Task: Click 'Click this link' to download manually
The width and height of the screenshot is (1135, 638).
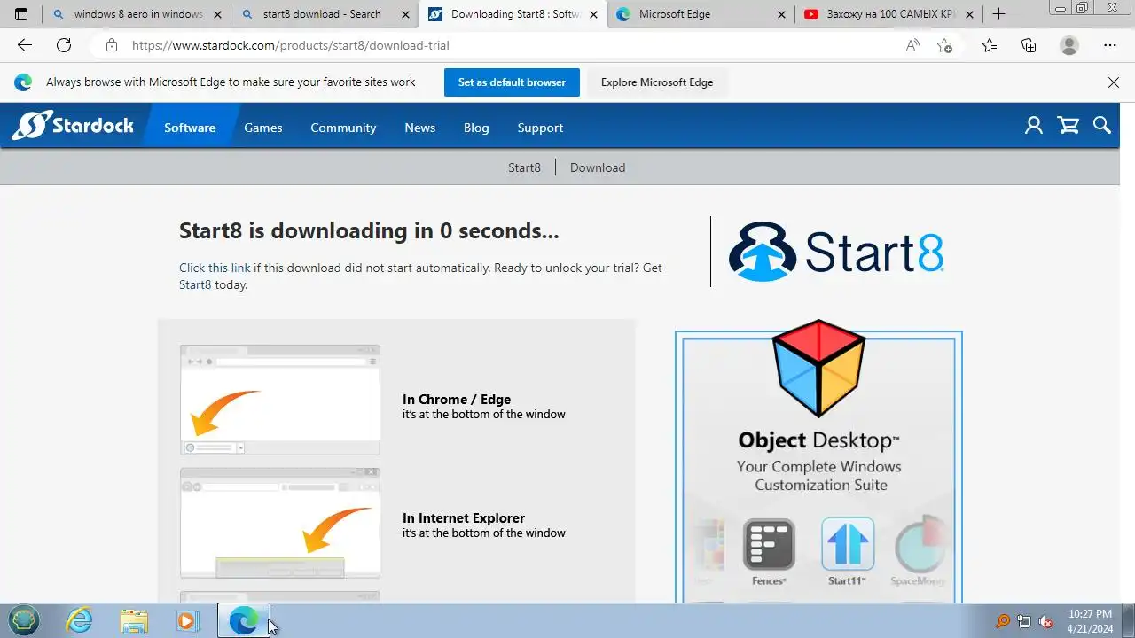Action: tap(215, 268)
